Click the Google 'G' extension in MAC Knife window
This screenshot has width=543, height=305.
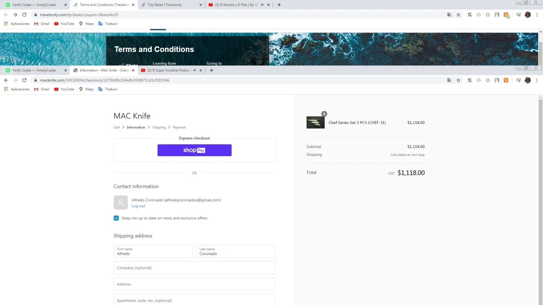(479, 80)
